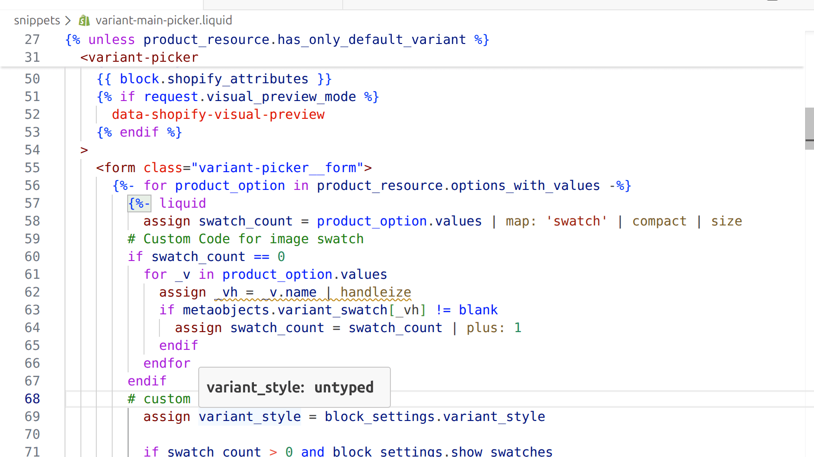
Task: Click the 'size' filter on line 58
Action: (727, 221)
